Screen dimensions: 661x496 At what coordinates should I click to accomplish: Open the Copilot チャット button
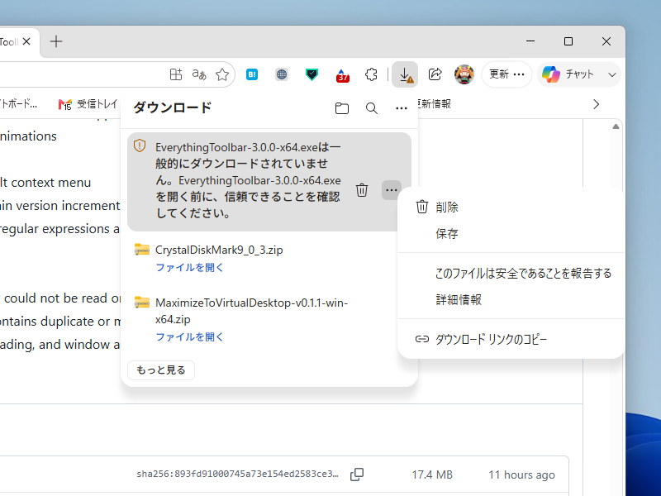pyautogui.click(x=568, y=74)
